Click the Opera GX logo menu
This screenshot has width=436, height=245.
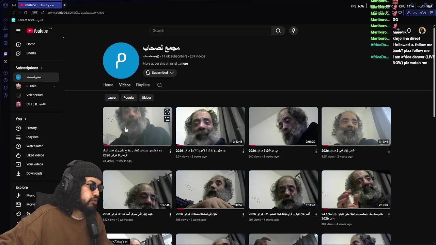[5, 5]
